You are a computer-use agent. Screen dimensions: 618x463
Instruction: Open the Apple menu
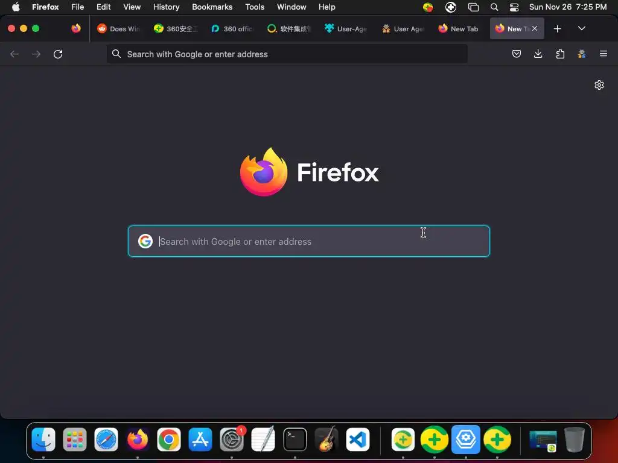tap(16, 7)
